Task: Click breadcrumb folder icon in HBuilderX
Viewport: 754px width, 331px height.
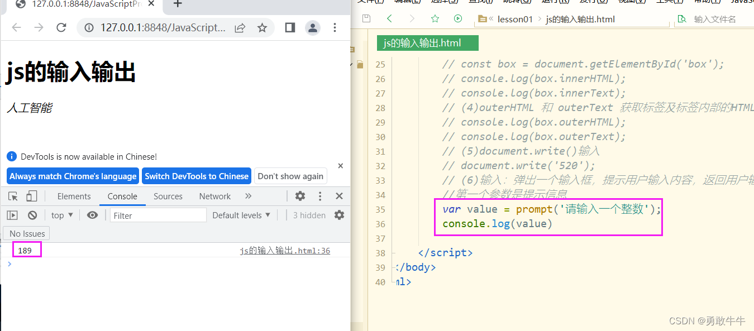Action: click(483, 19)
